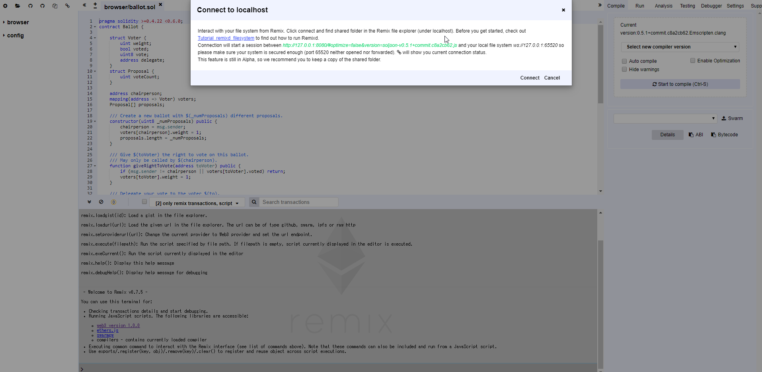The width and height of the screenshot is (762, 372).
Task: Enable the Auto compile option
Action: [624, 61]
